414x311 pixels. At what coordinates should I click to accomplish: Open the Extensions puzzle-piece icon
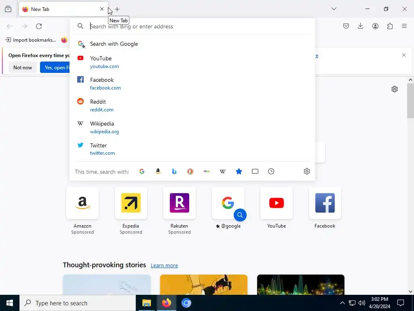[x=390, y=26]
